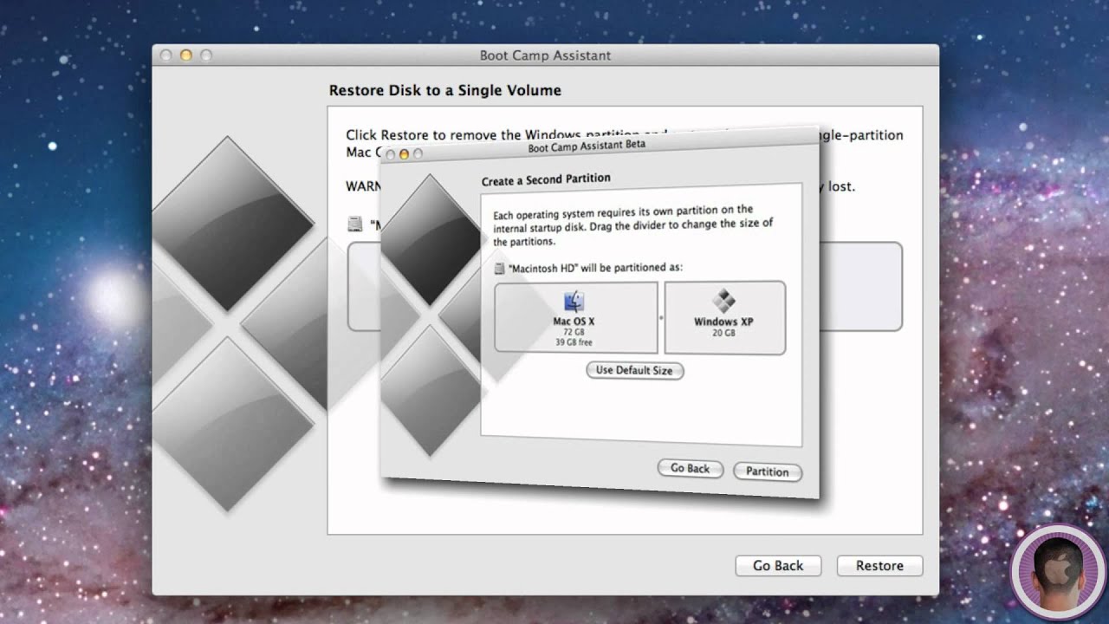
Task: Click the divider dot between the partitions
Action: pos(661,317)
